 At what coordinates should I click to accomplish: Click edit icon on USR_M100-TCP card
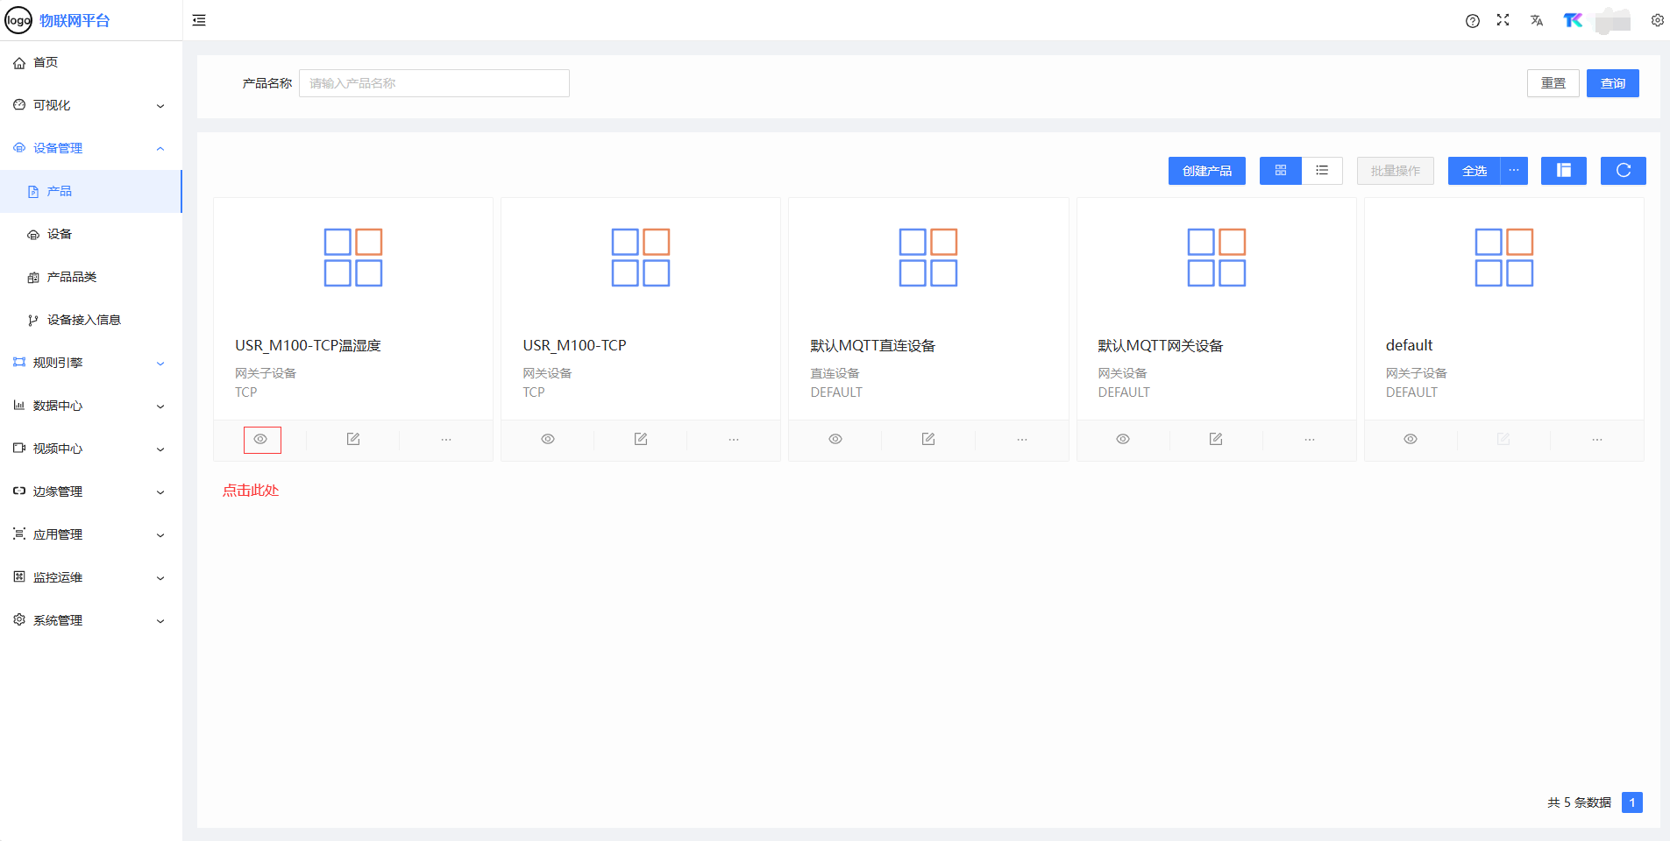tap(641, 439)
